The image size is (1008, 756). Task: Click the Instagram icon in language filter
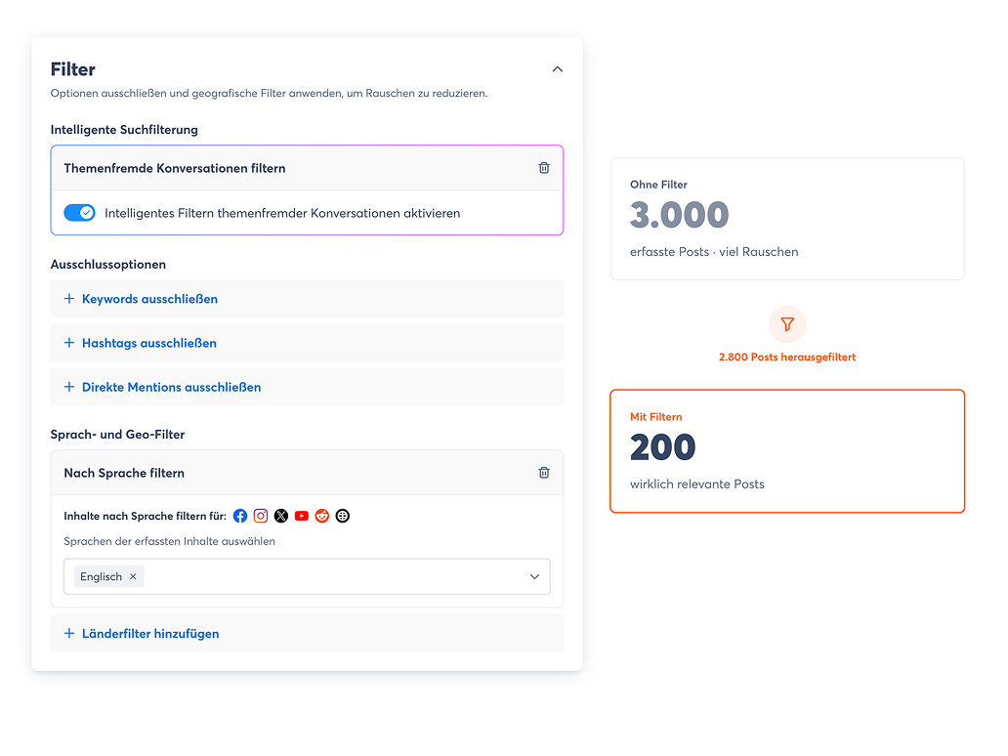click(x=261, y=516)
